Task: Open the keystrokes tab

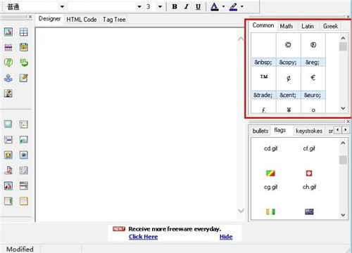Action: (309, 131)
